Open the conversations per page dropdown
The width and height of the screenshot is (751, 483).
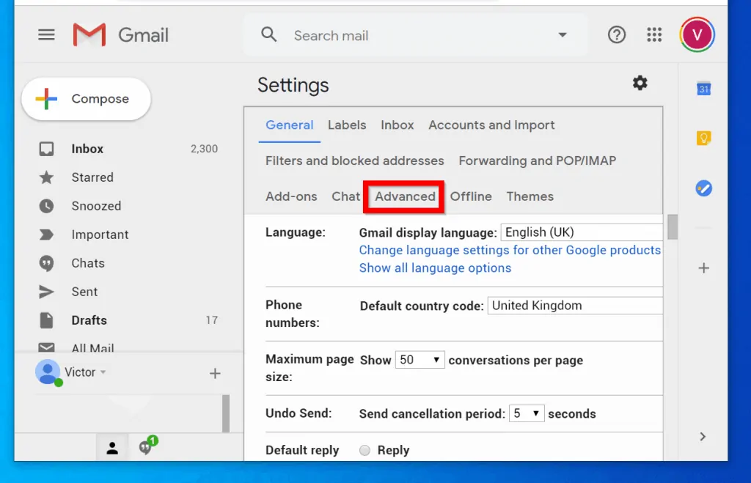pyautogui.click(x=420, y=360)
